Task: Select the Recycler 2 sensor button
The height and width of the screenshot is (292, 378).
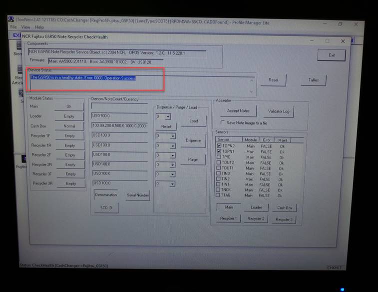Action: [x=255, y=219]
